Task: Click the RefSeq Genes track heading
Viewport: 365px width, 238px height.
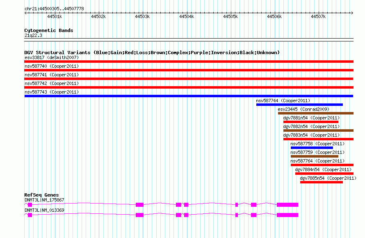Action: (41, 195)
